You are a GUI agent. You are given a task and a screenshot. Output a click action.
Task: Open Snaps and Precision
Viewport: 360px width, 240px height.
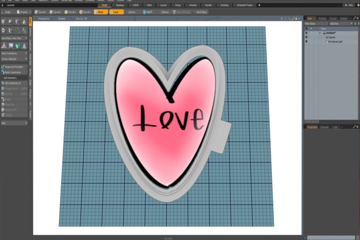click(x=14, y=67)
